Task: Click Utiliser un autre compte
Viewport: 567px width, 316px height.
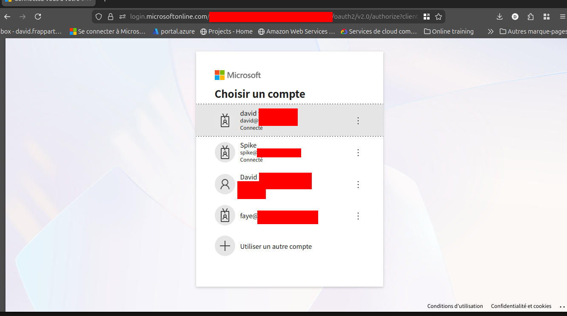Action: click(x=276, y=246)
